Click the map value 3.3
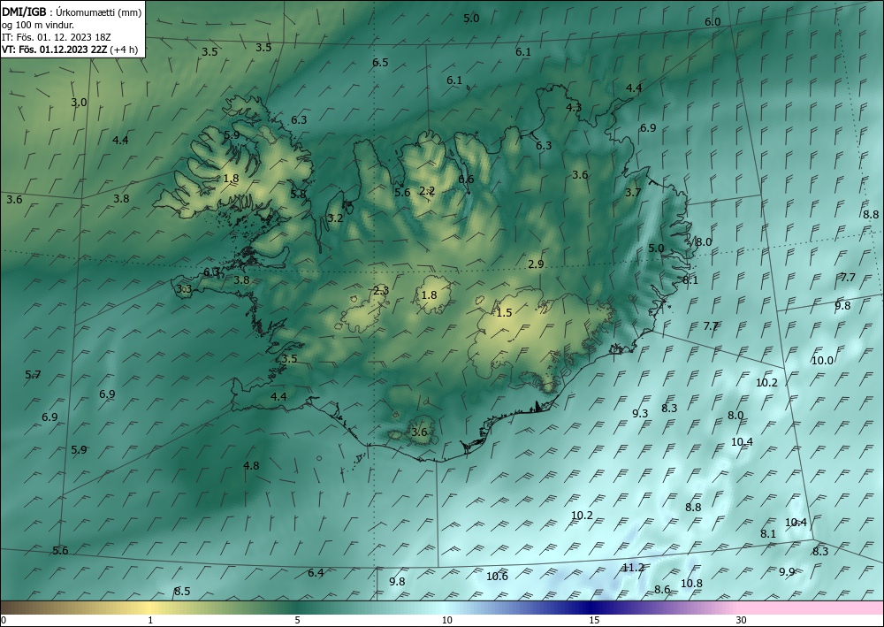This screenshot has width=884, height=627. 185,290
